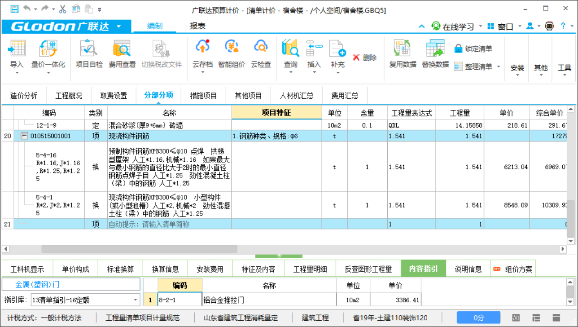Open the 造价分析 tab
The height and width of the screenshot is (327, 578).
[24, 95]
